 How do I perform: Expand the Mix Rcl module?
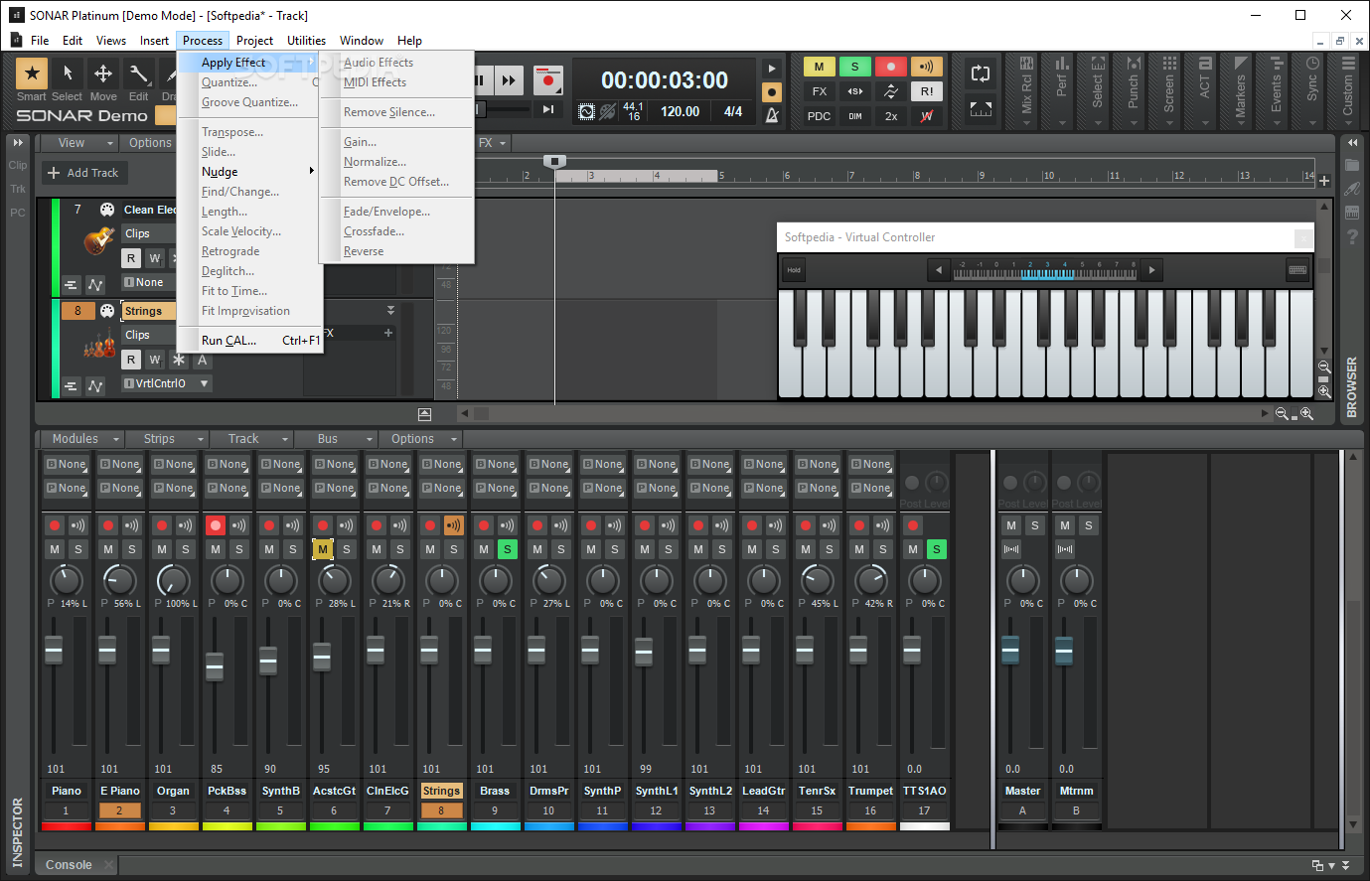(x=1026, y=90)
